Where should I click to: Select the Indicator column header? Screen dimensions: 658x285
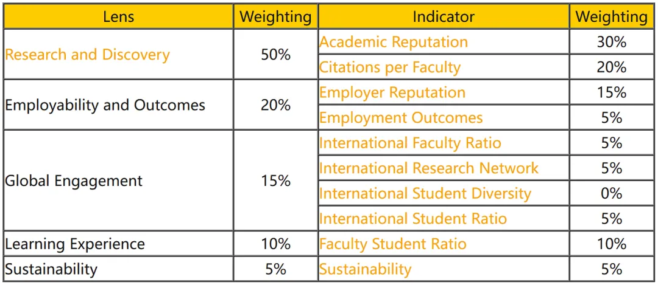tap(444, 17)
